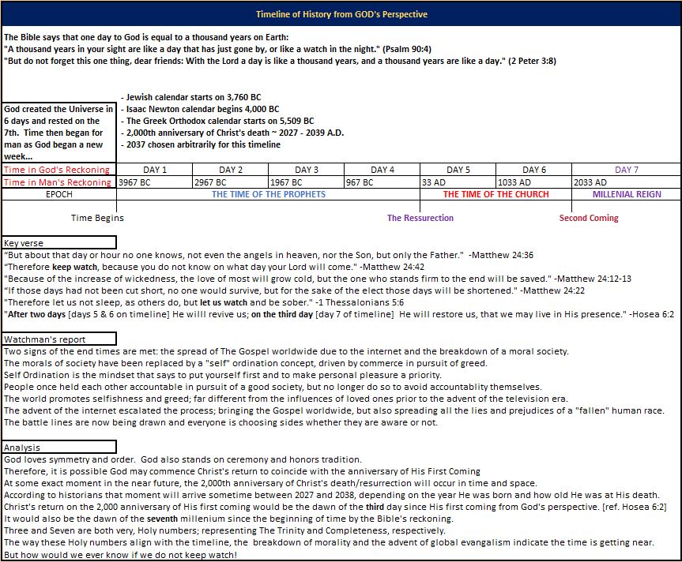This screenshot has height=562, width=682.
Task: Click The Ressurection marker
Action: click(420, 218)
